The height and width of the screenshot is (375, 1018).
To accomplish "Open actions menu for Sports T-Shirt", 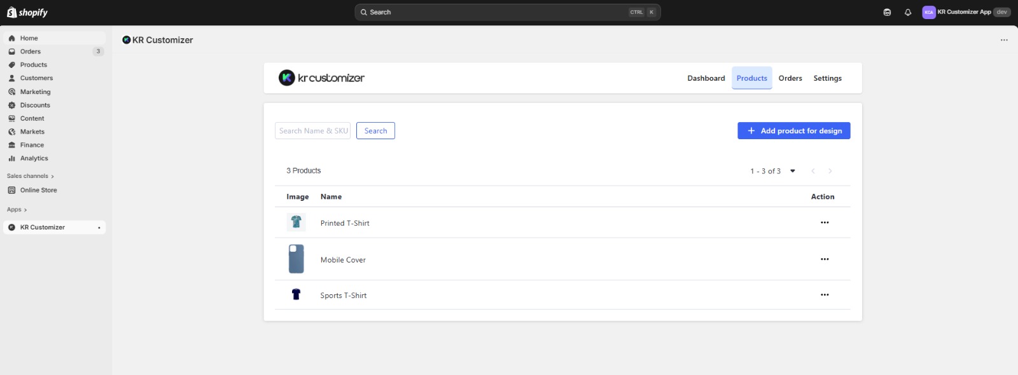I will (825, 295).
